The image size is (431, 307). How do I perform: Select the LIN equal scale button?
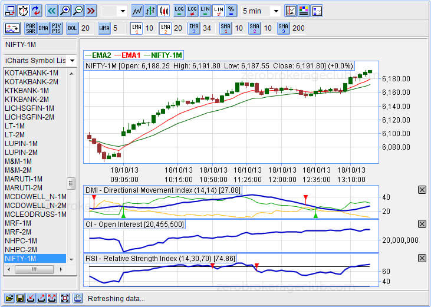pyautogui.click(x=205, y=11)
